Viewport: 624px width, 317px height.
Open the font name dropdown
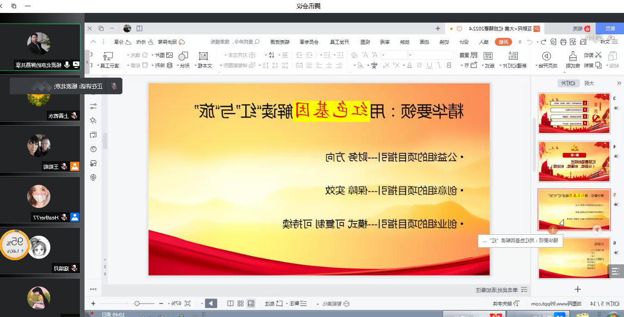(x=411, y=55)
